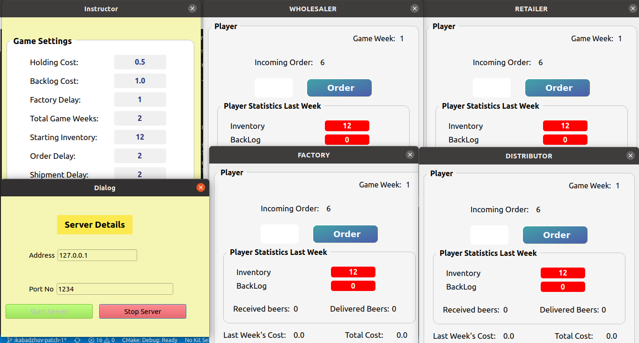Click the CMake: Debug: Ready status entry

pyautogui.click(x=149, y=340)
